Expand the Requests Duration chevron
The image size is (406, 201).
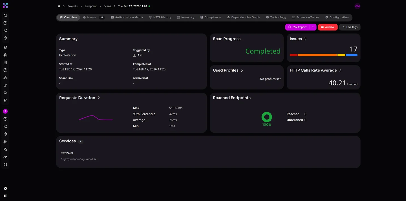[x=99, y=98]
